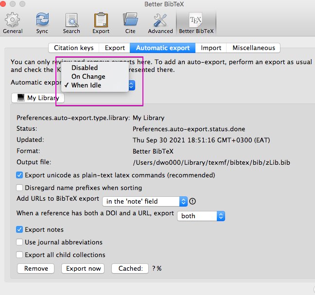Choose On Change in the popup menu

coord(95,76)
